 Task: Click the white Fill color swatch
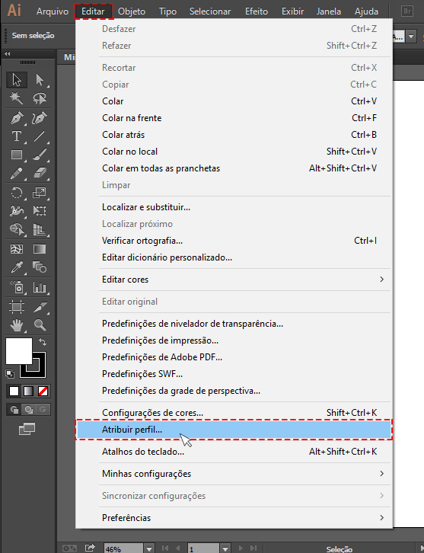click(19, 351)
